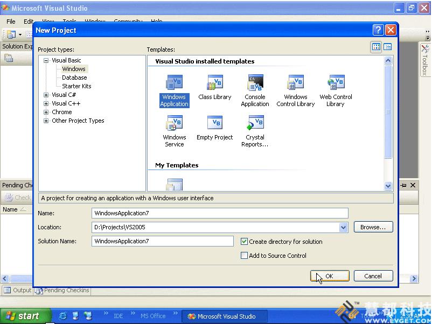Screen dimensions: 432x324
Task: Enable Add to Source Control checkbox
Action: tap(244, 256)
